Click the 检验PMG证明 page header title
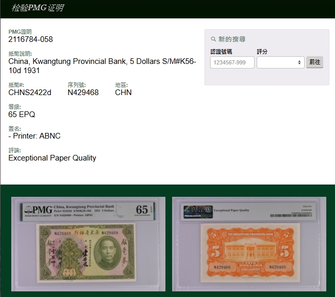 click(x=37, y=8)
